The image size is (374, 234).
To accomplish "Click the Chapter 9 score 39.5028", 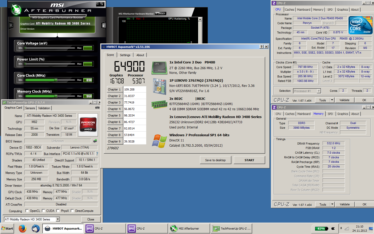I will [135, 141].
